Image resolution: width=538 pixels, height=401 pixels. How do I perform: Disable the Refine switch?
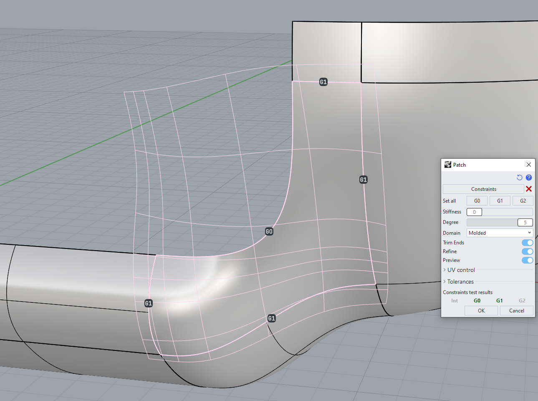point(528,251)
